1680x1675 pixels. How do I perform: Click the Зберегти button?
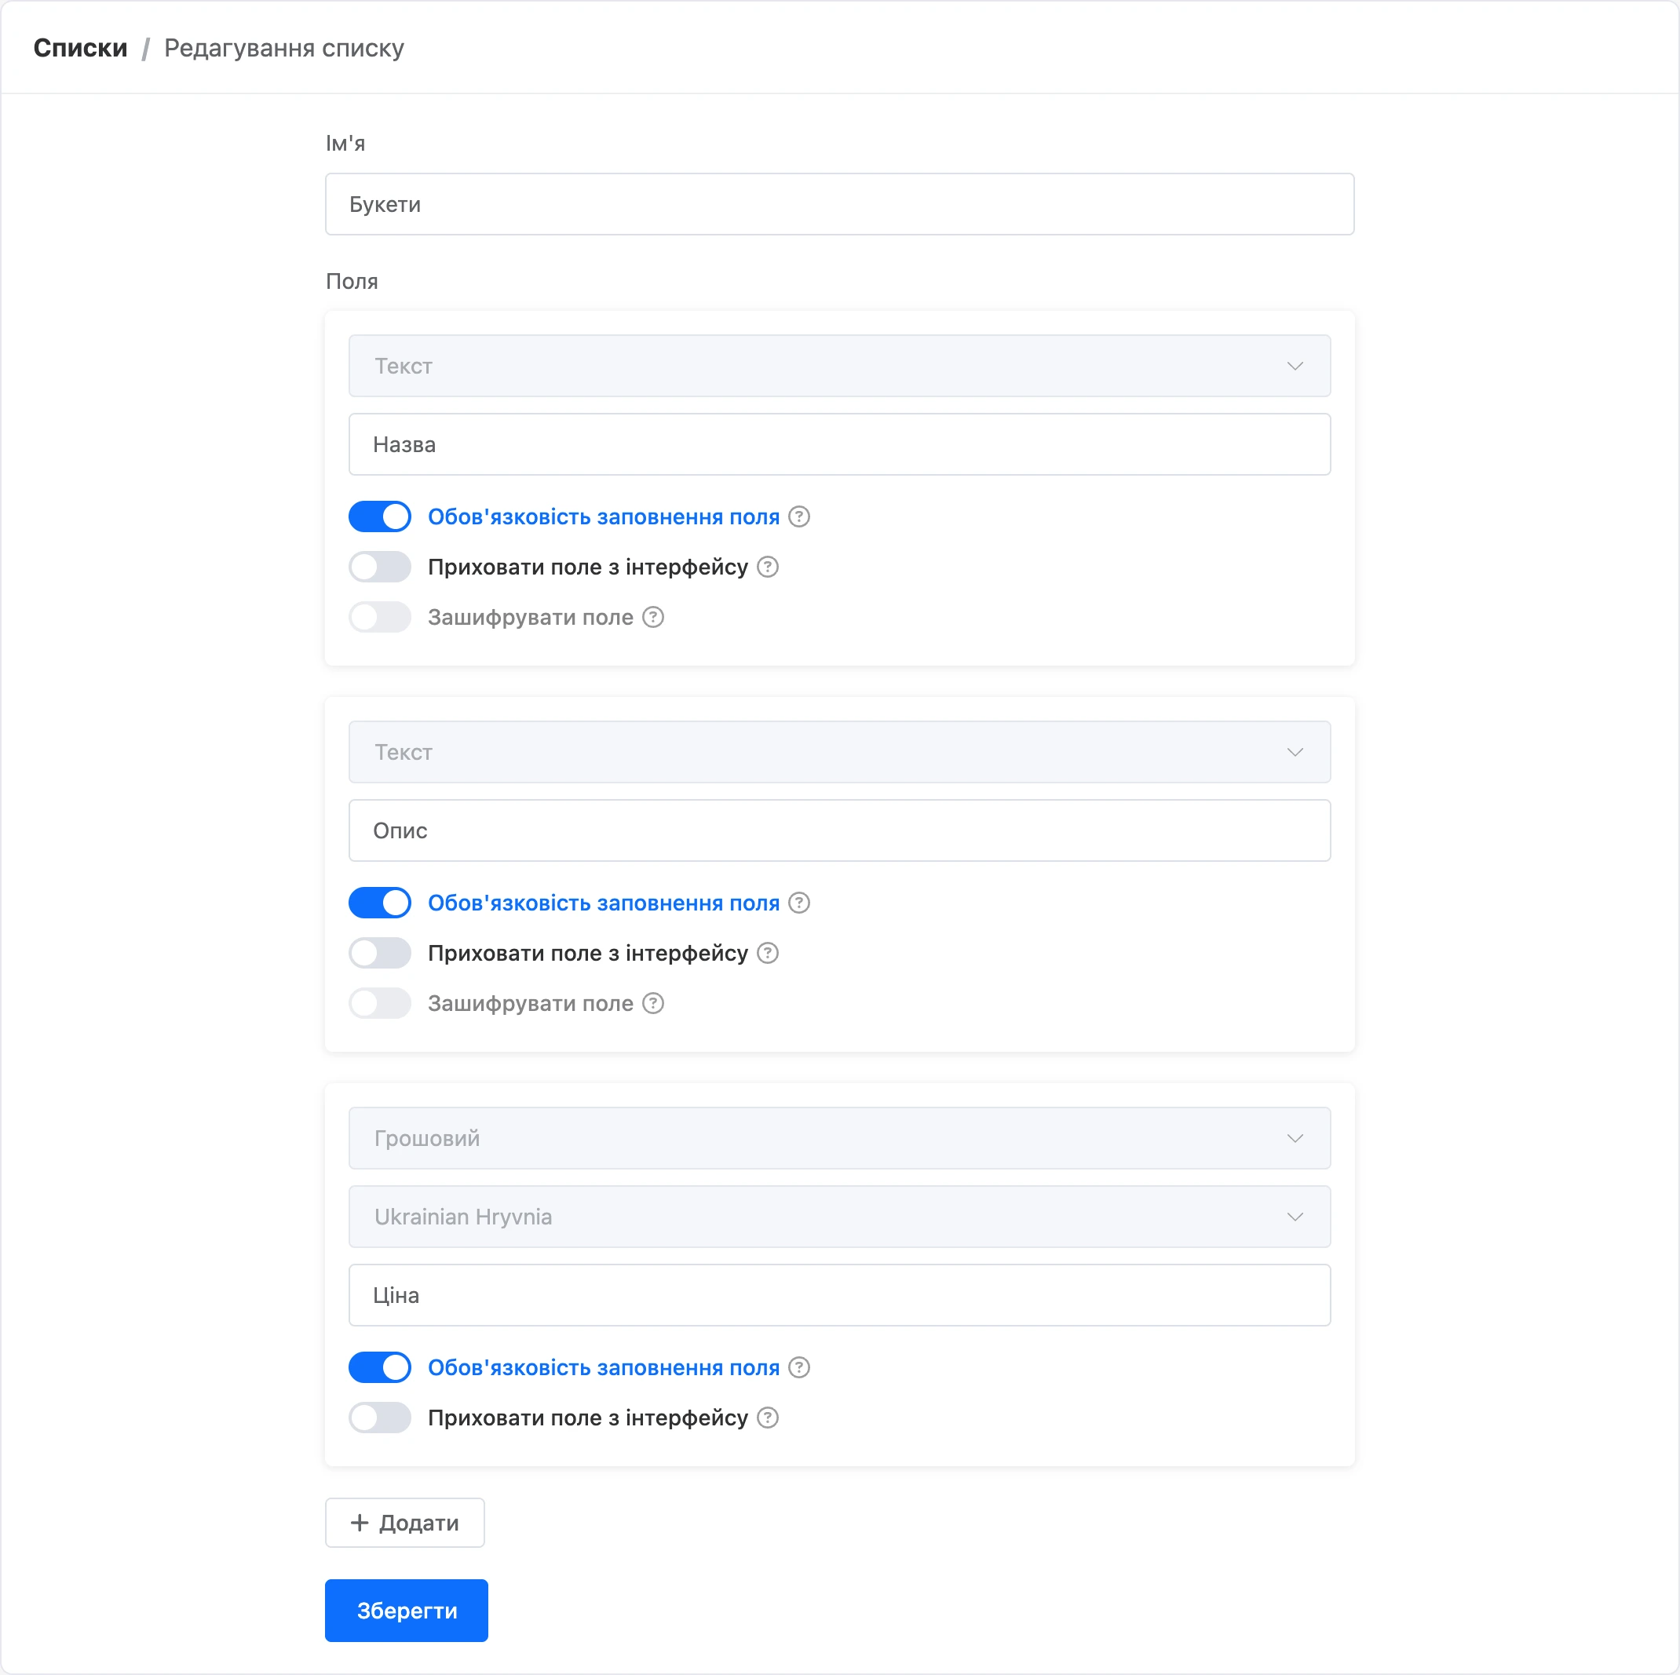click(406, 1611)
